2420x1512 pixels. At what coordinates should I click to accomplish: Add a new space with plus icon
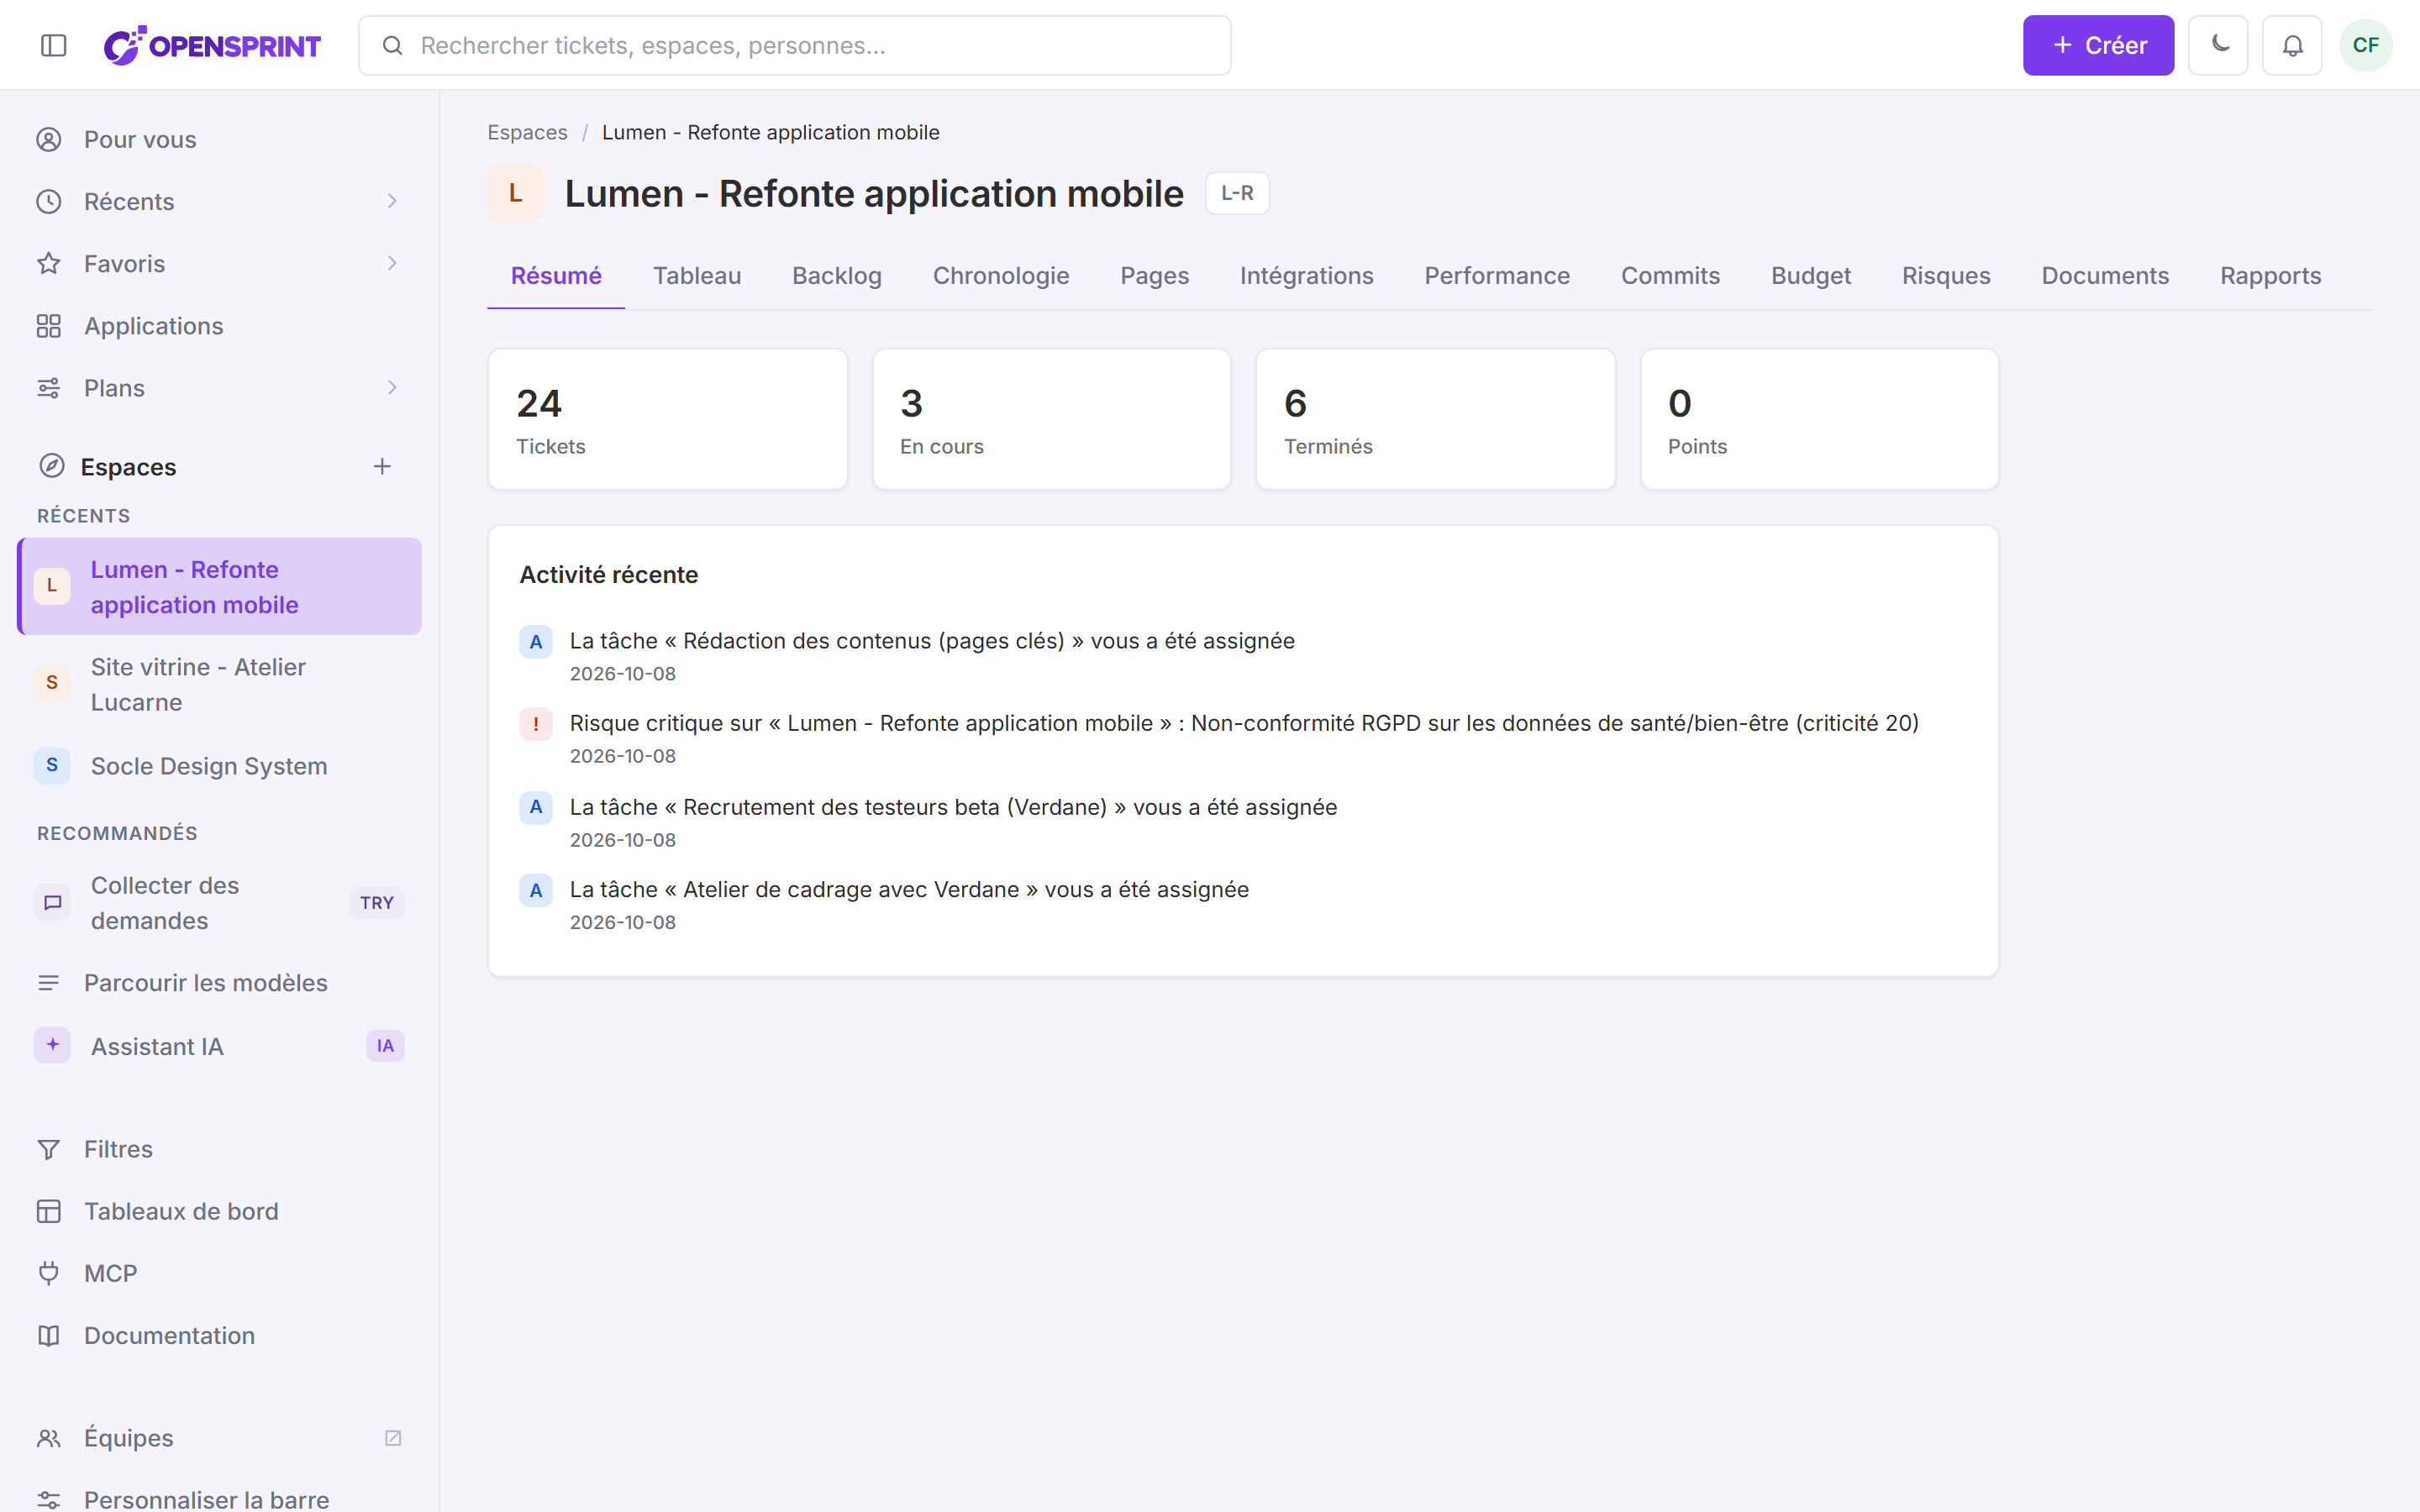382,466
